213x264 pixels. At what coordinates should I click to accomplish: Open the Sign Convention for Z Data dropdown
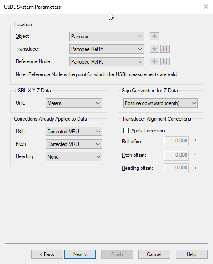coord(160,103)
